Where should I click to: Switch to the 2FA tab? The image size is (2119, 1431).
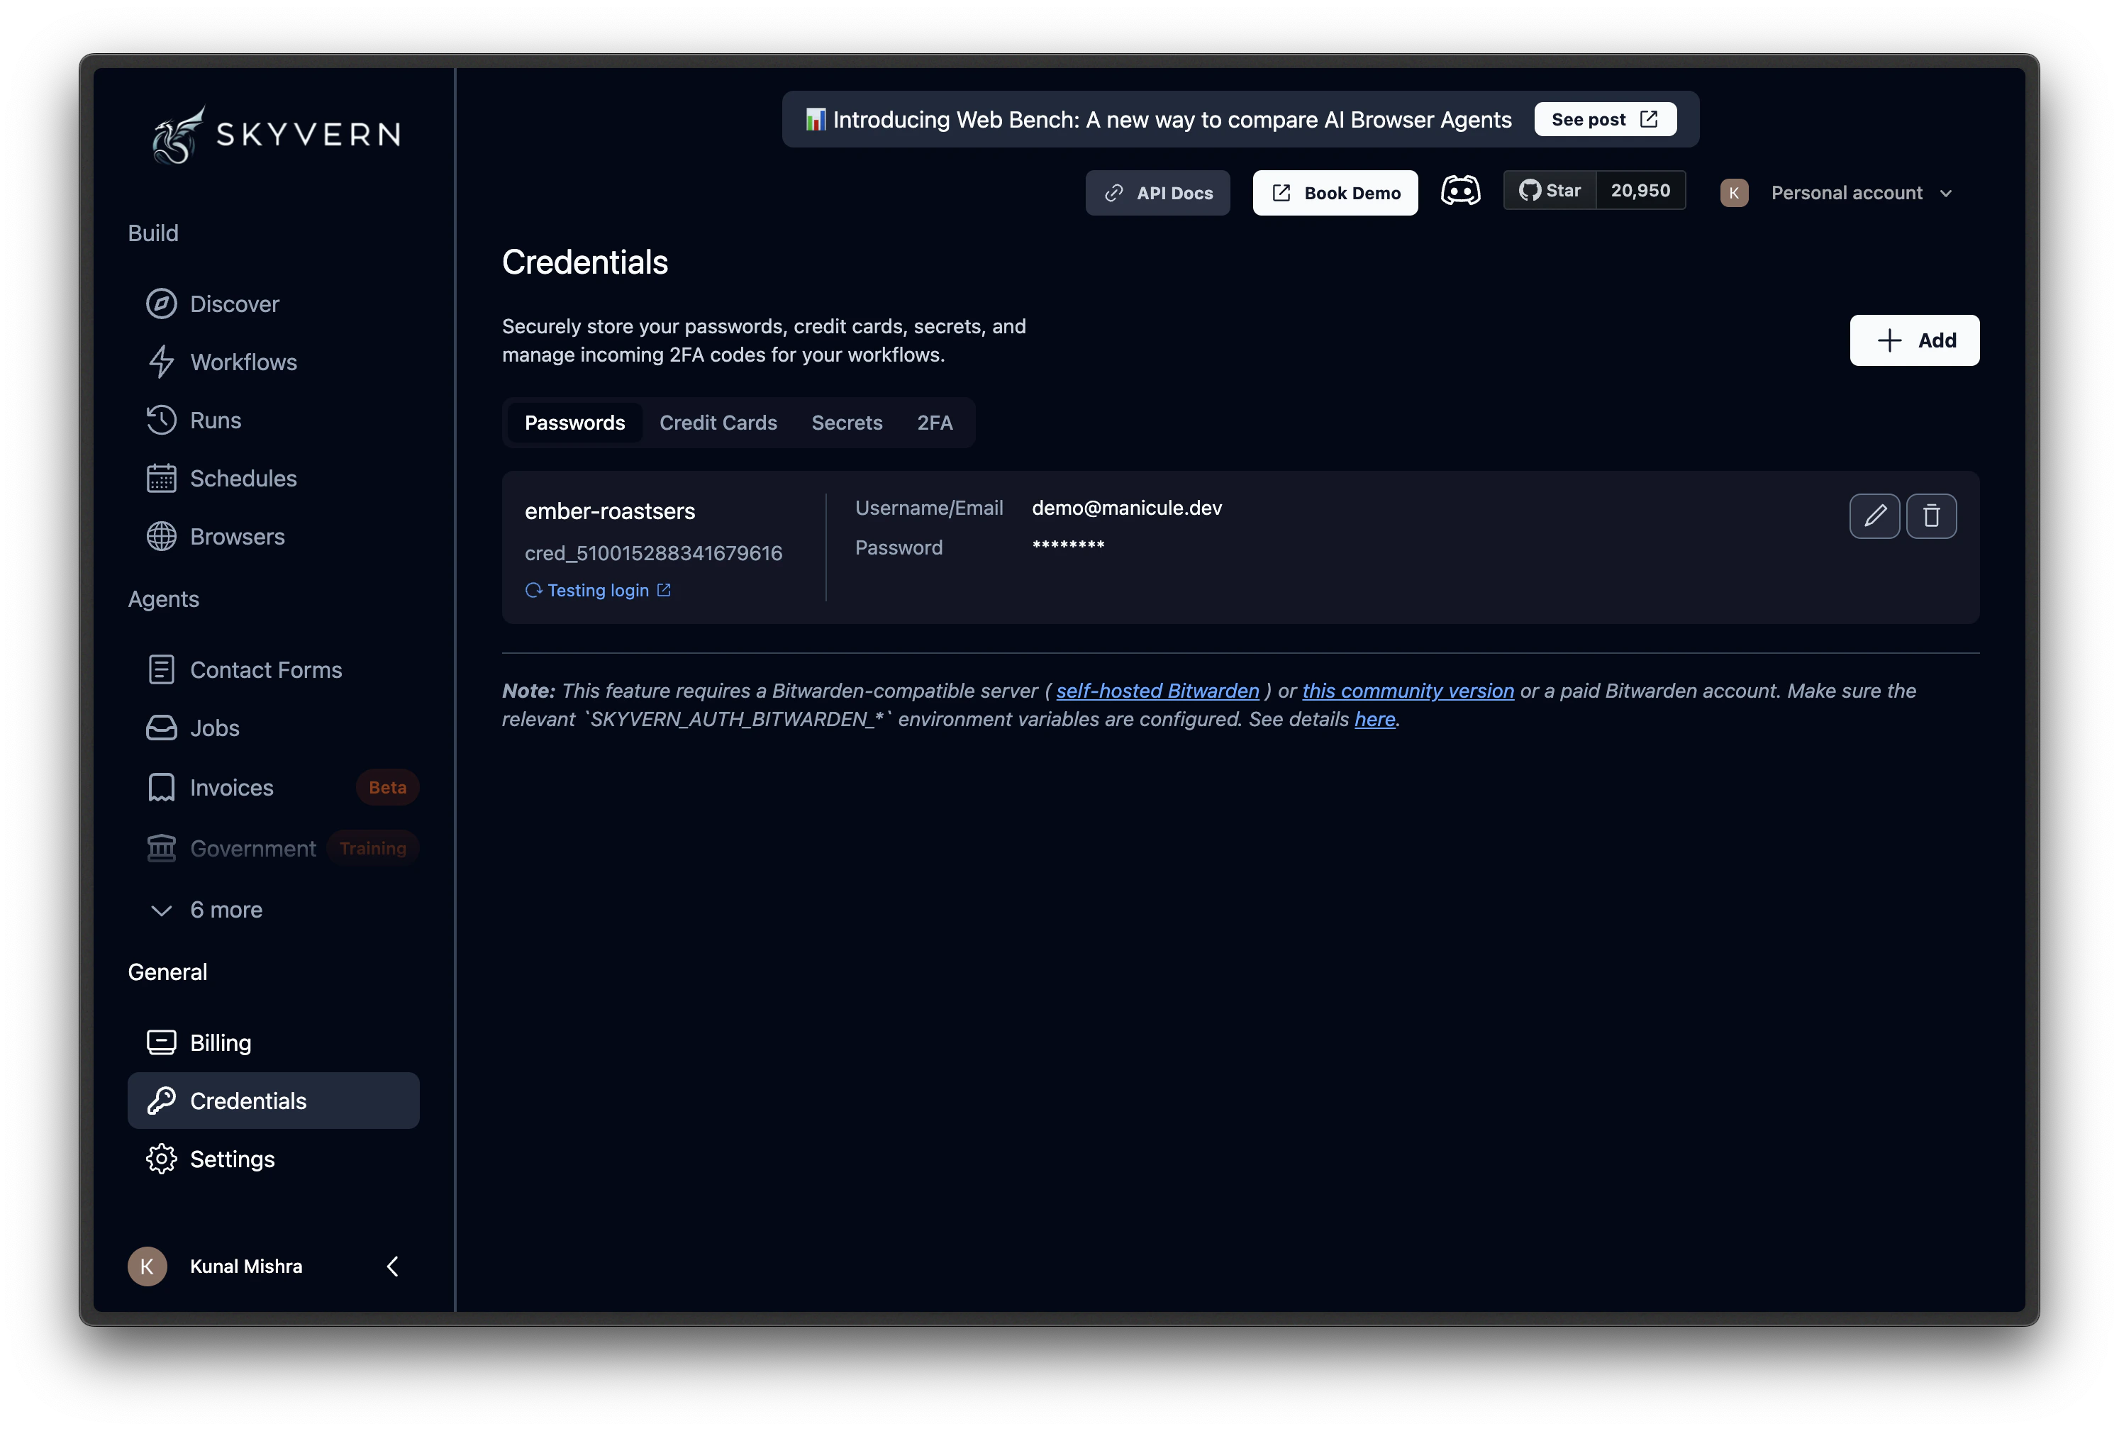(x=934, y=423)
